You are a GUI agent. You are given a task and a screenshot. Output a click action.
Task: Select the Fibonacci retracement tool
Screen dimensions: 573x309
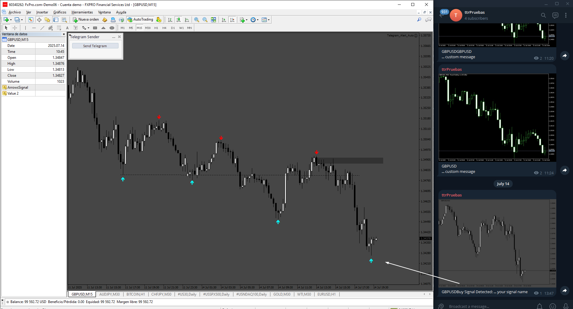tap(59, 28)
